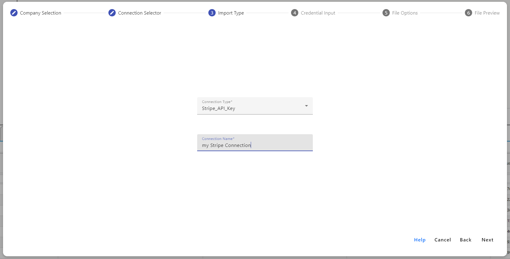510x259 pixels.
Task: Go to the Company Selection step label
Action: 41,13
